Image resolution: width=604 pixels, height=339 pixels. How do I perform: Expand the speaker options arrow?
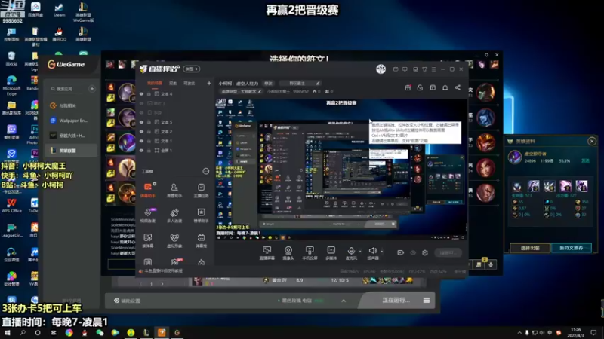pyautogui.click(x=382, y=252)
